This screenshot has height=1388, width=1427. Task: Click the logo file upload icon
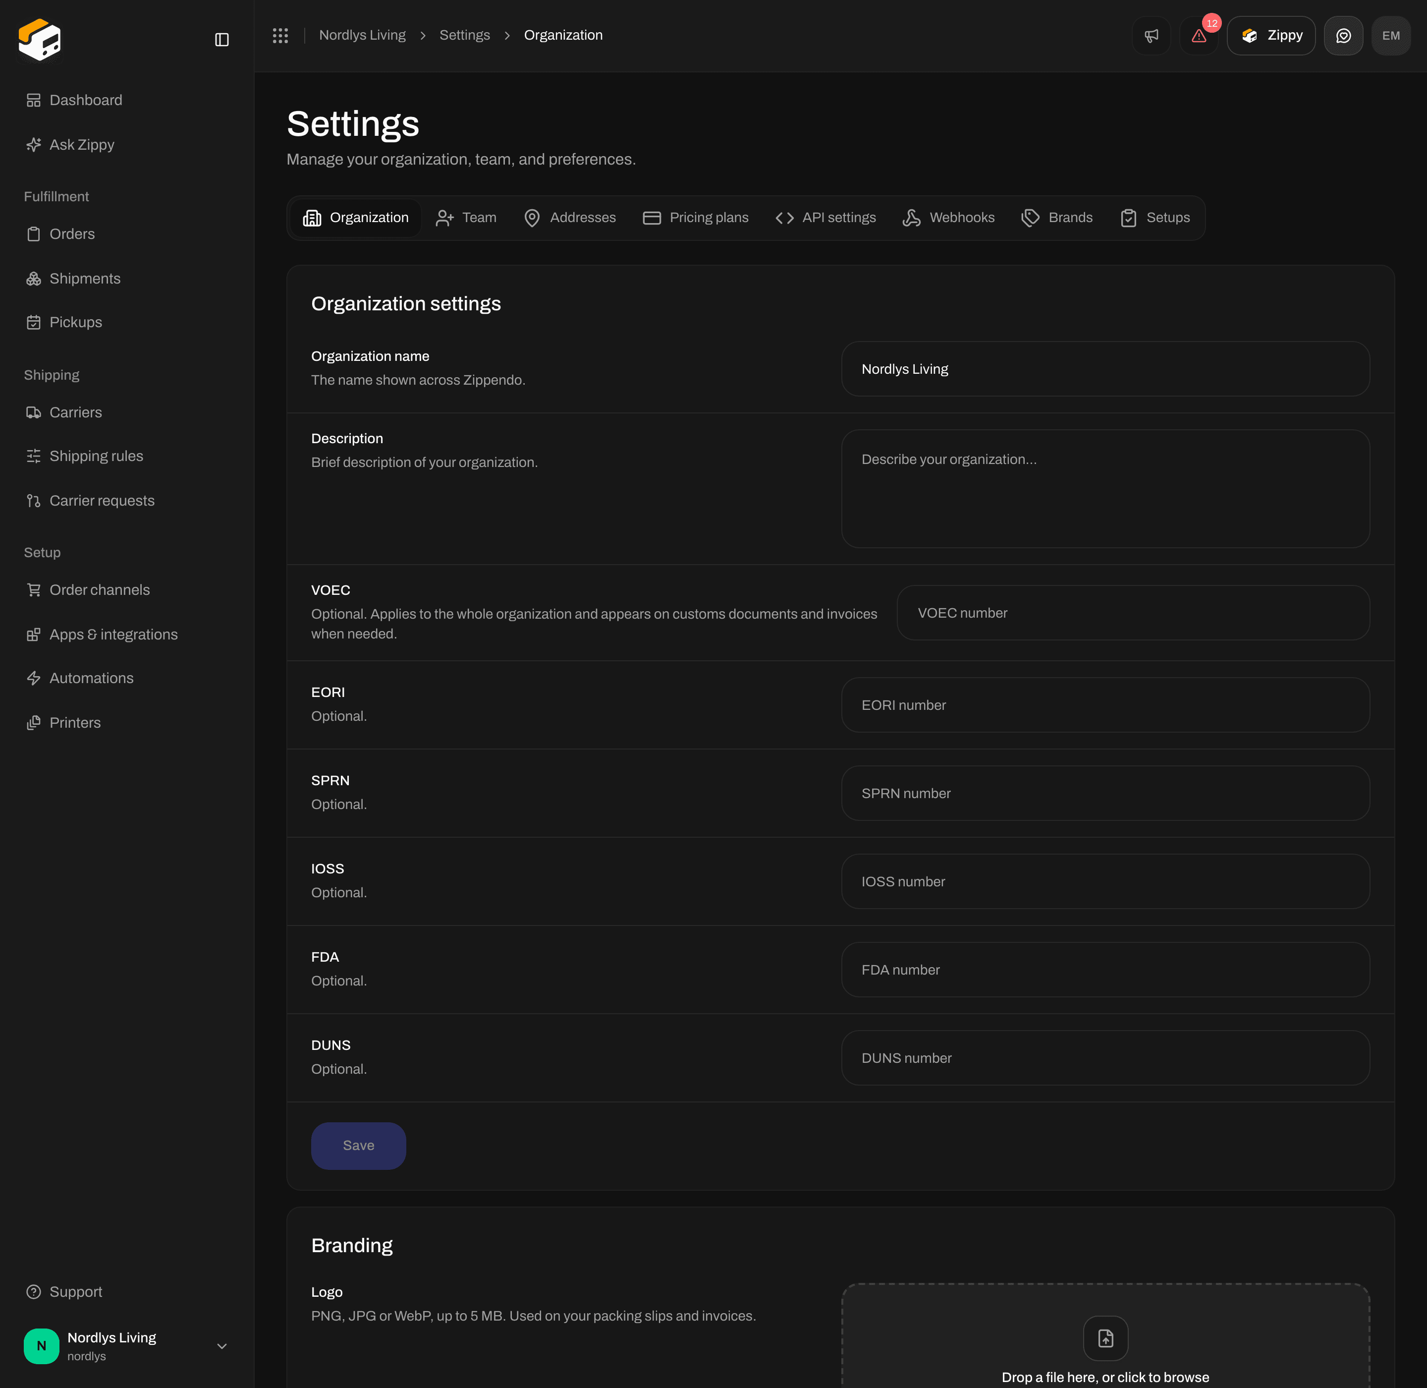[1105, 1338]
